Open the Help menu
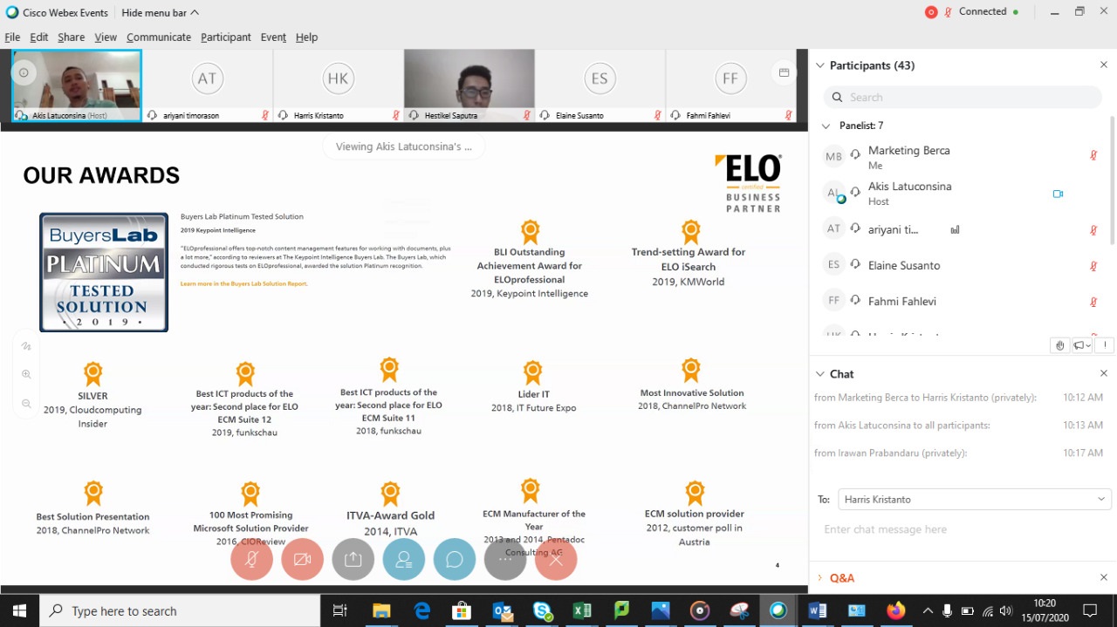 (x=306, y=37)
